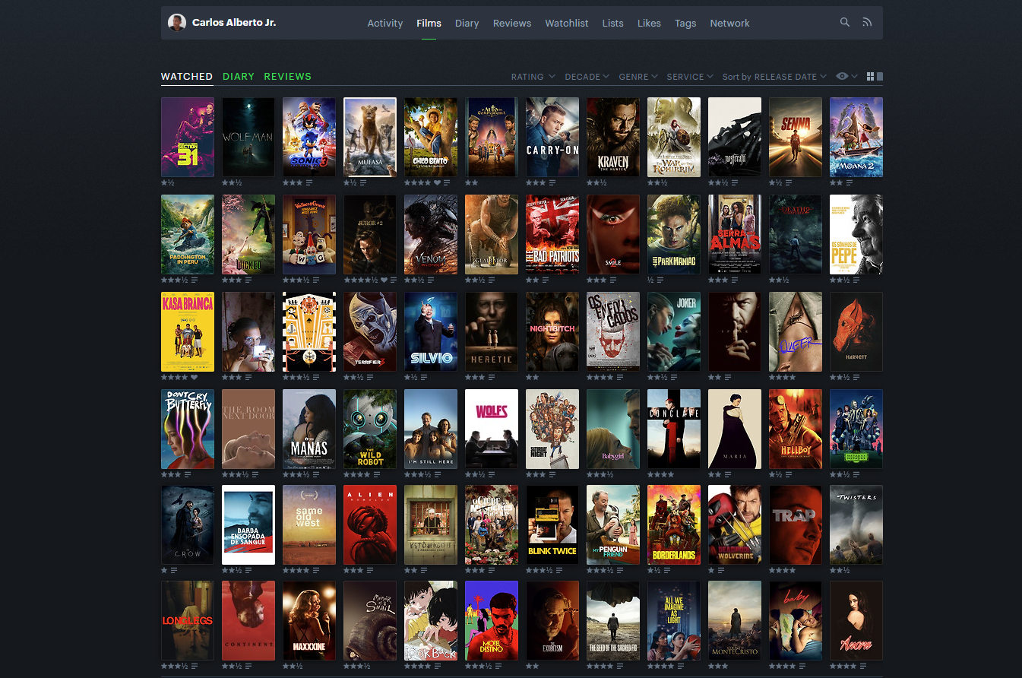
Task: Toggle the eye visibility filter icon
Action: 842,76
